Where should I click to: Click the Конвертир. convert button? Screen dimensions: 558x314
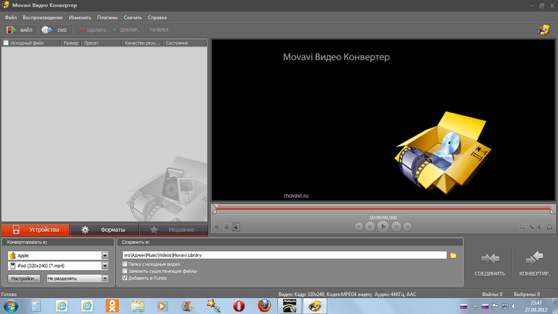point(534,264)
